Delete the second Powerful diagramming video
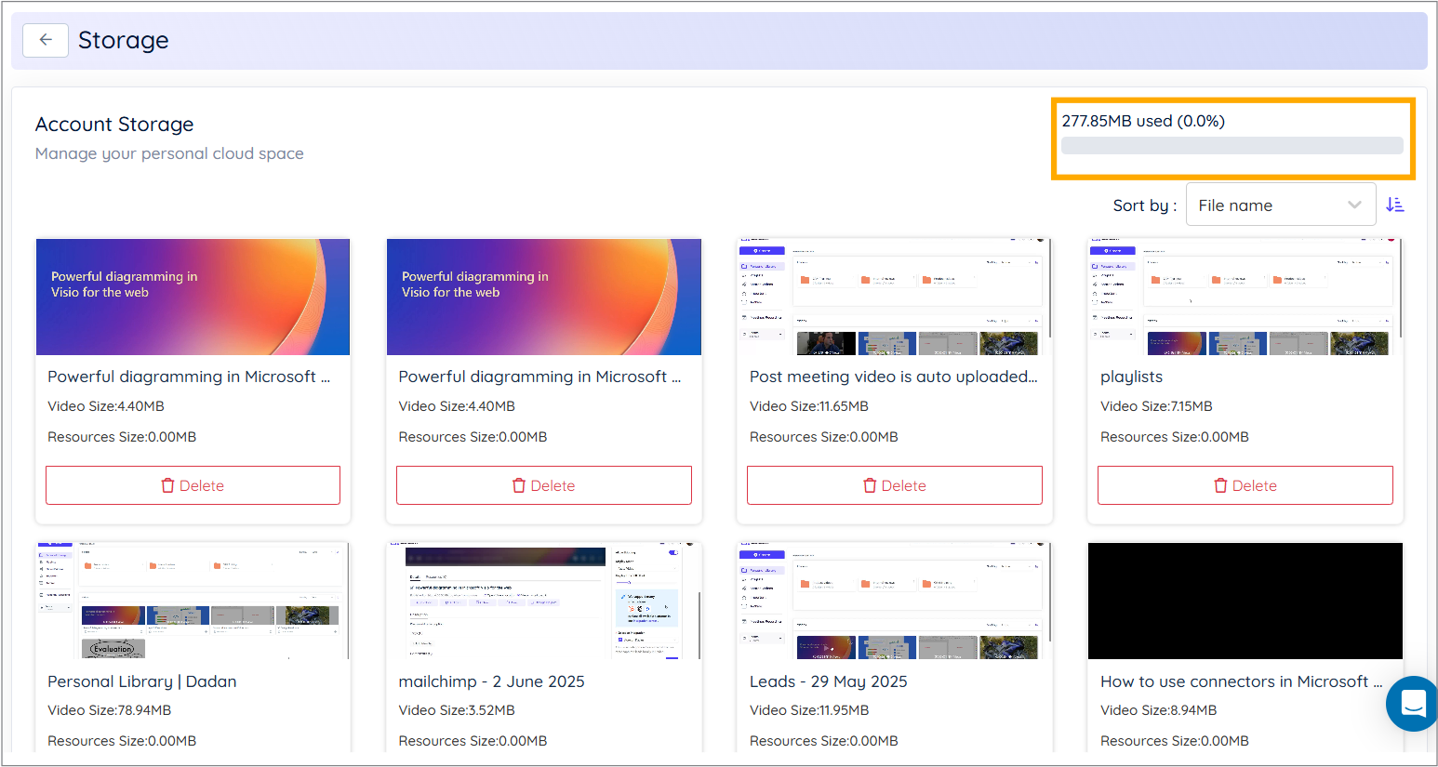Viewport: 1438px width, 767px height. (543, 485)
